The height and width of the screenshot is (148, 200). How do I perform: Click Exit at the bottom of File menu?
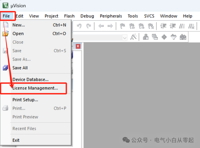(16, 140)
